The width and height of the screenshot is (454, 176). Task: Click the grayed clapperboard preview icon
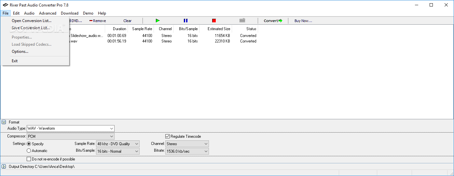tap(242, 21)
